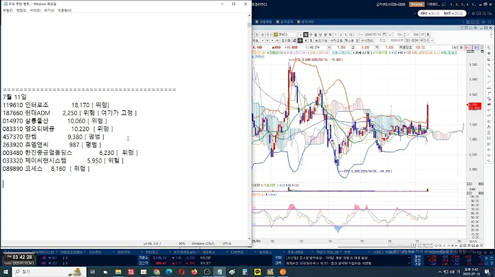Select the 10 period button in chart toolbar
This screenshot has height=277, width=495.
351,34
